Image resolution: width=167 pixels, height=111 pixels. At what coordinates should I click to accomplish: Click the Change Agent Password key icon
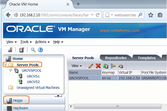pyautogui.click(x=113, y=66)
